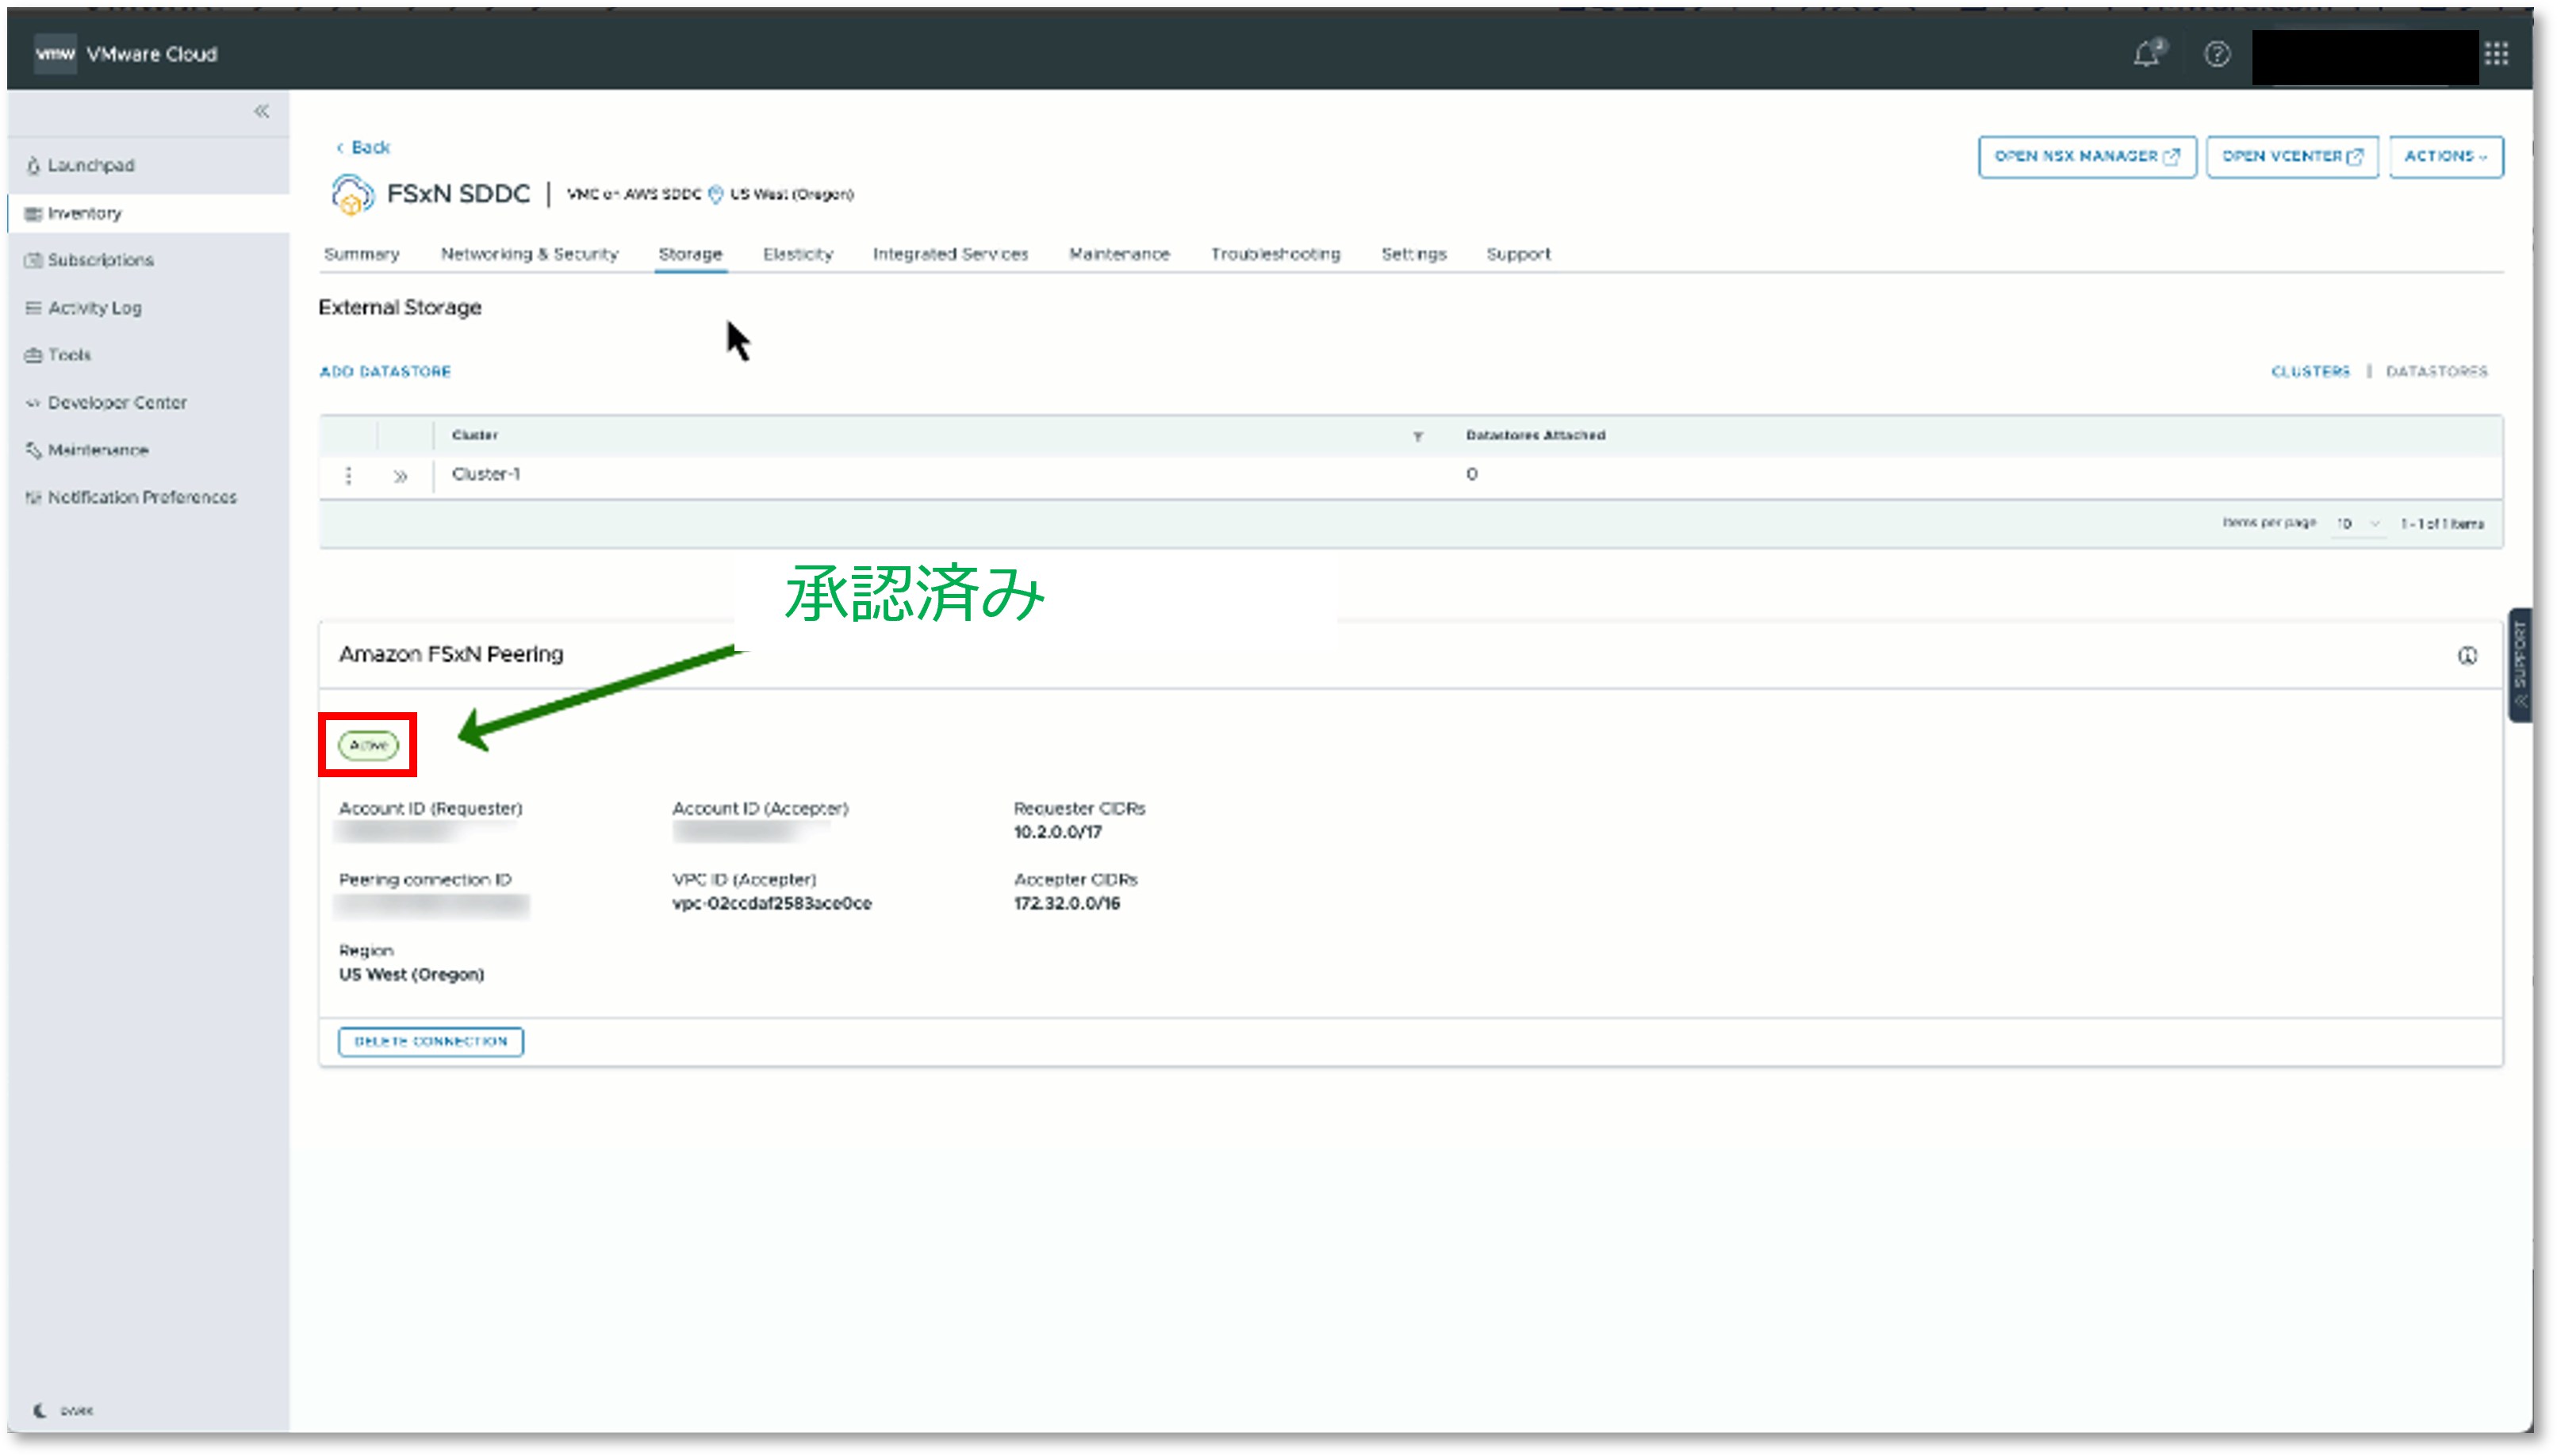Collapse the left sidebar with double chevron
Screen dimensions: 2557x1456
click(261, 111)
